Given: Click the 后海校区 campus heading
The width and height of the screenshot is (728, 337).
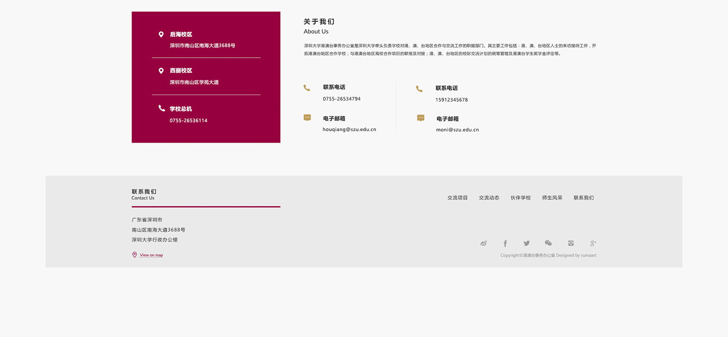Looking at the screenshot, I should [181, 35].
